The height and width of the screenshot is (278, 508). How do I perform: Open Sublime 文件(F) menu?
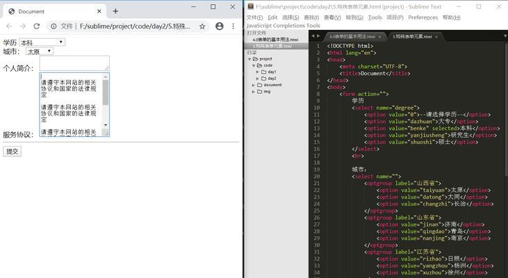point(254,17)
